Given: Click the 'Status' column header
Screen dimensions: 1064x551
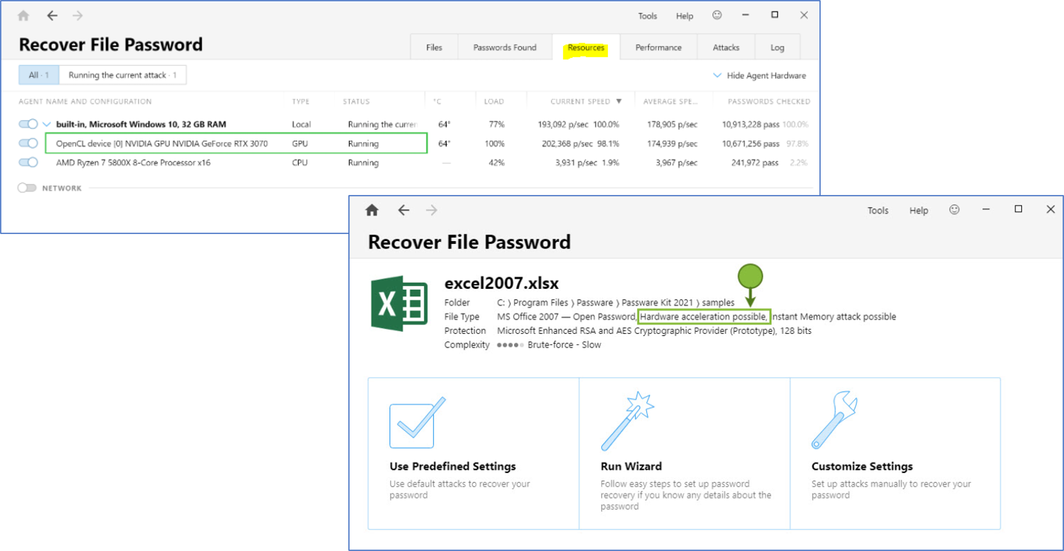Looking at the screenshot, I should click(x=356, y=102).
